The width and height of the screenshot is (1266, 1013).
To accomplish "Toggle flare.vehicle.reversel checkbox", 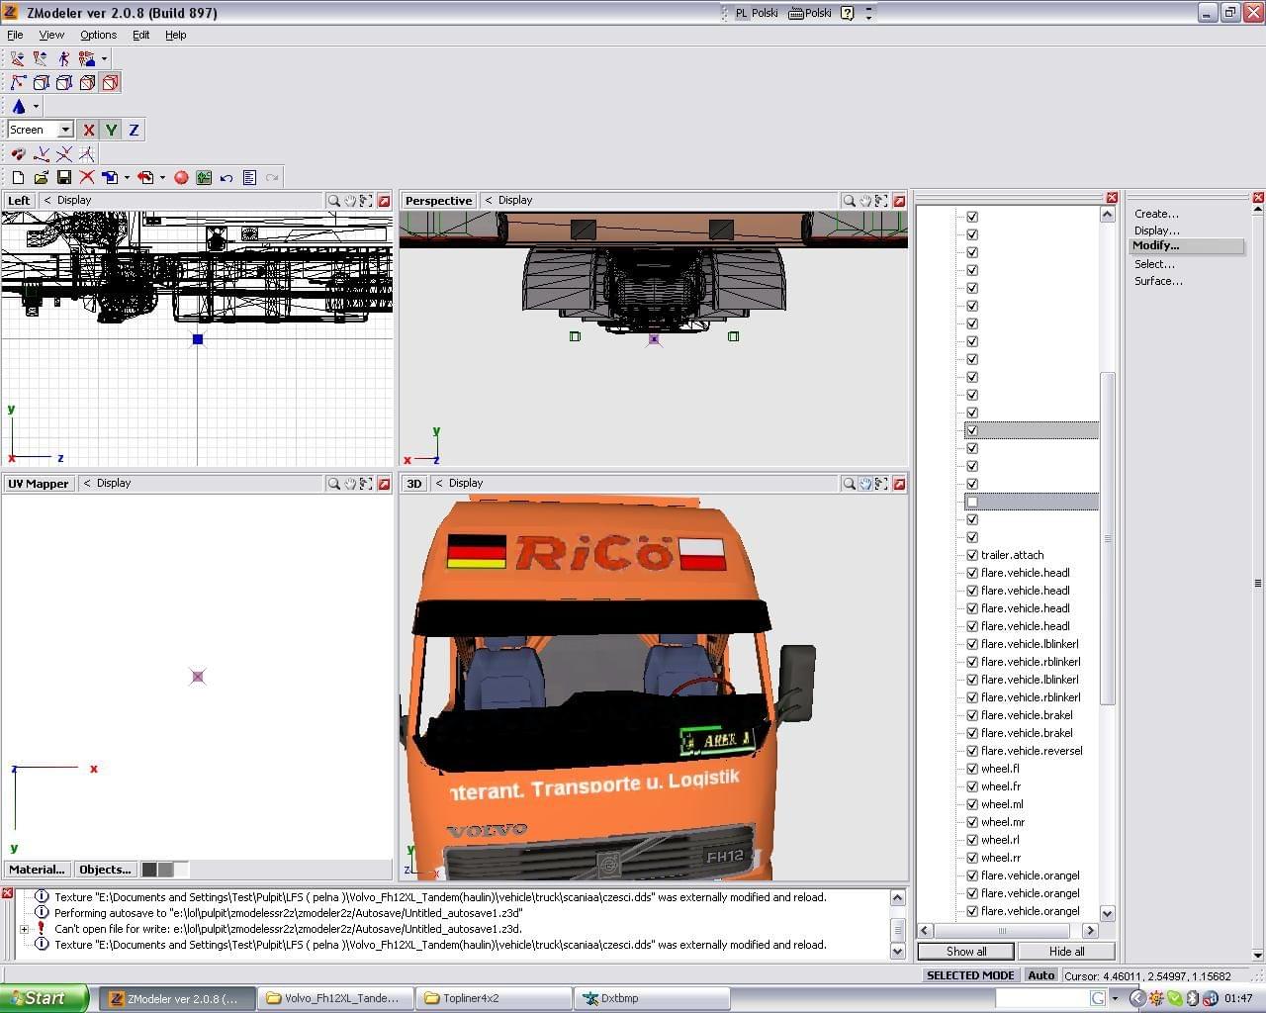I will pos(972,751).
